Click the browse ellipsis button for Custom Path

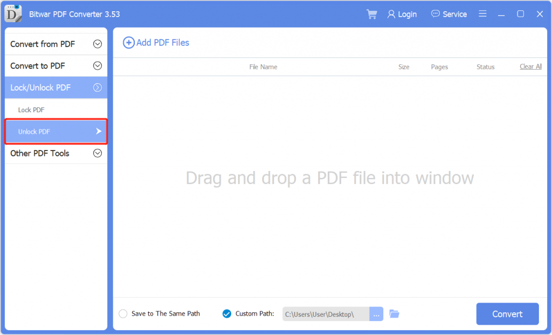[376, 313]
